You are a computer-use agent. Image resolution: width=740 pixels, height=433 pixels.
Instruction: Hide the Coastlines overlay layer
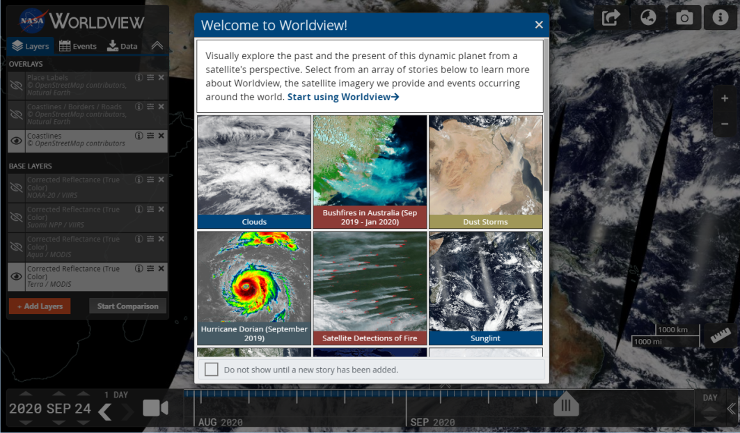click(16, 141)
